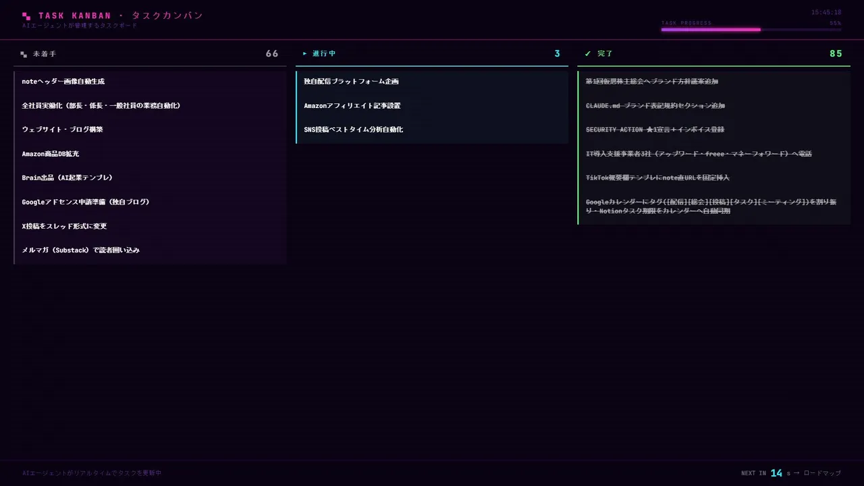Click the pink Task Kanban logo icon
Screen dimensions: 864x486
(x=26, y=16)
